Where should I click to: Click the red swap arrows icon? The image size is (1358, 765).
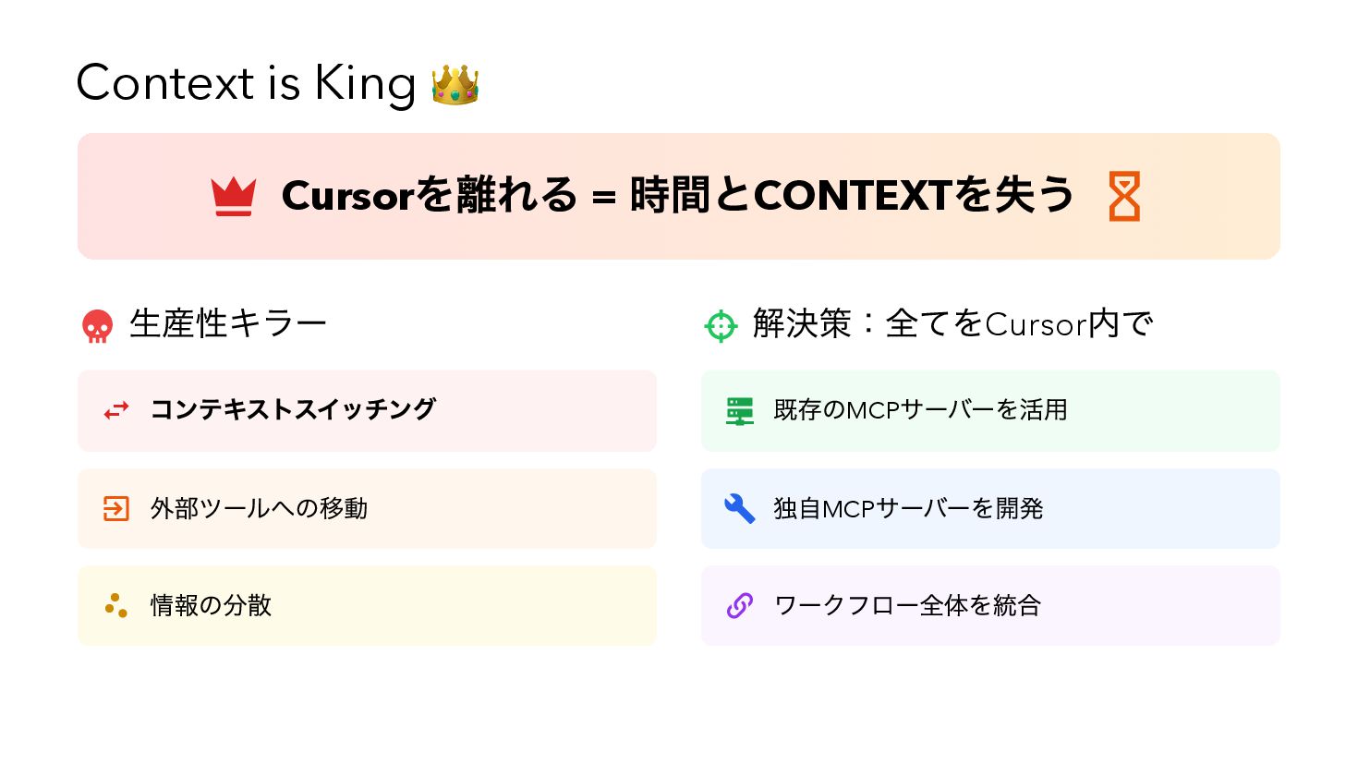point(116,410)
